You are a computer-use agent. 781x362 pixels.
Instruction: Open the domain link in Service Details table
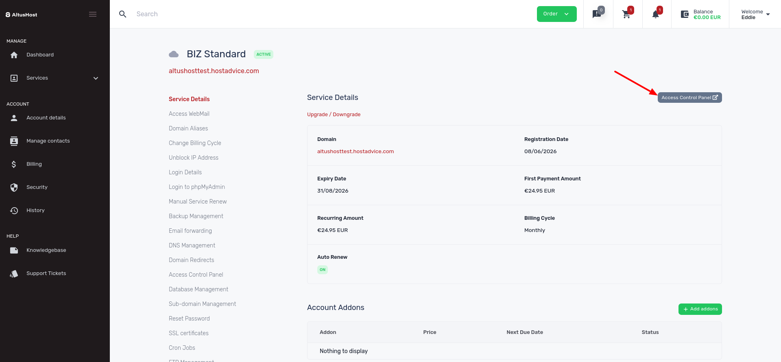(x=356, y=152)
